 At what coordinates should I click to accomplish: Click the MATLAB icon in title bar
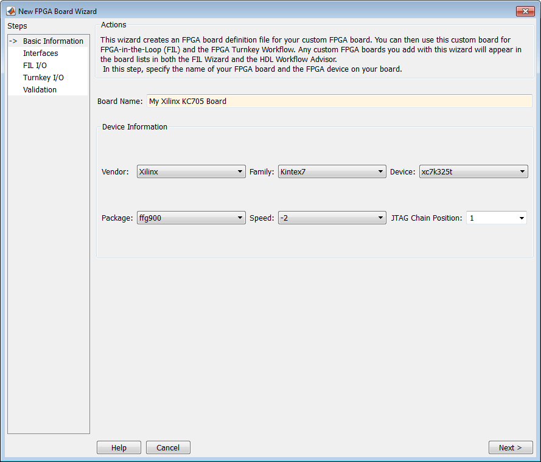point(11,11)
